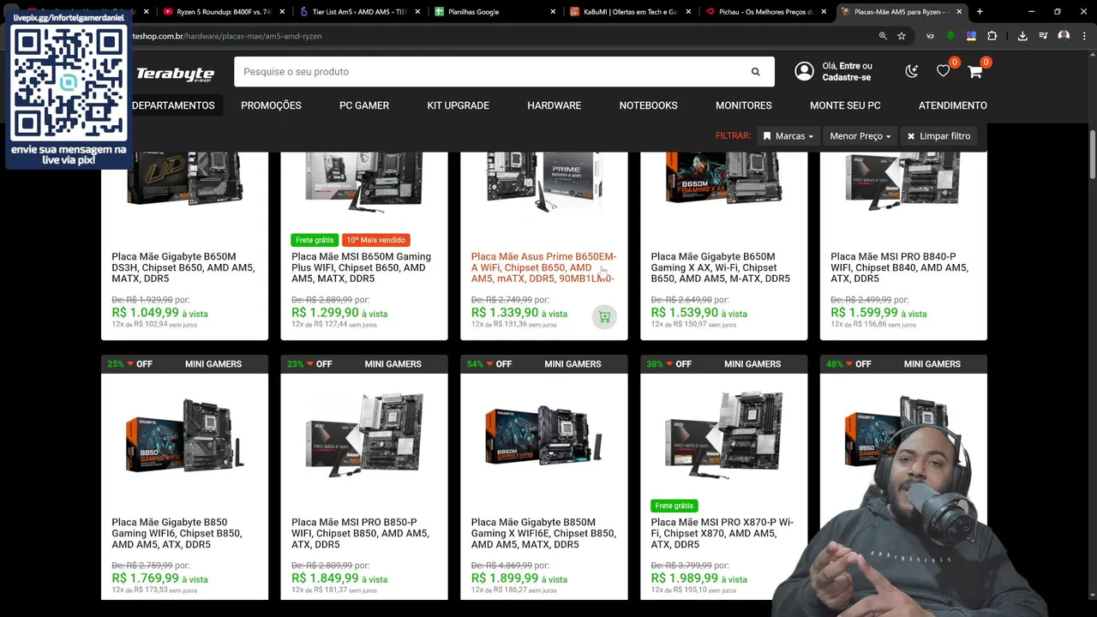Click Gigabyte B850M Gaming X board image
This screenshot has width=1097, height=617.
(543, 434)
